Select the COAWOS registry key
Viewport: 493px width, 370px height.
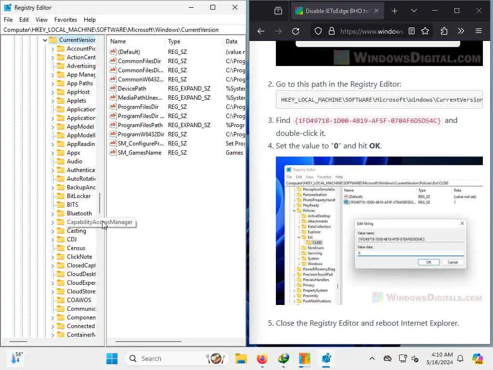coord(79,300)
